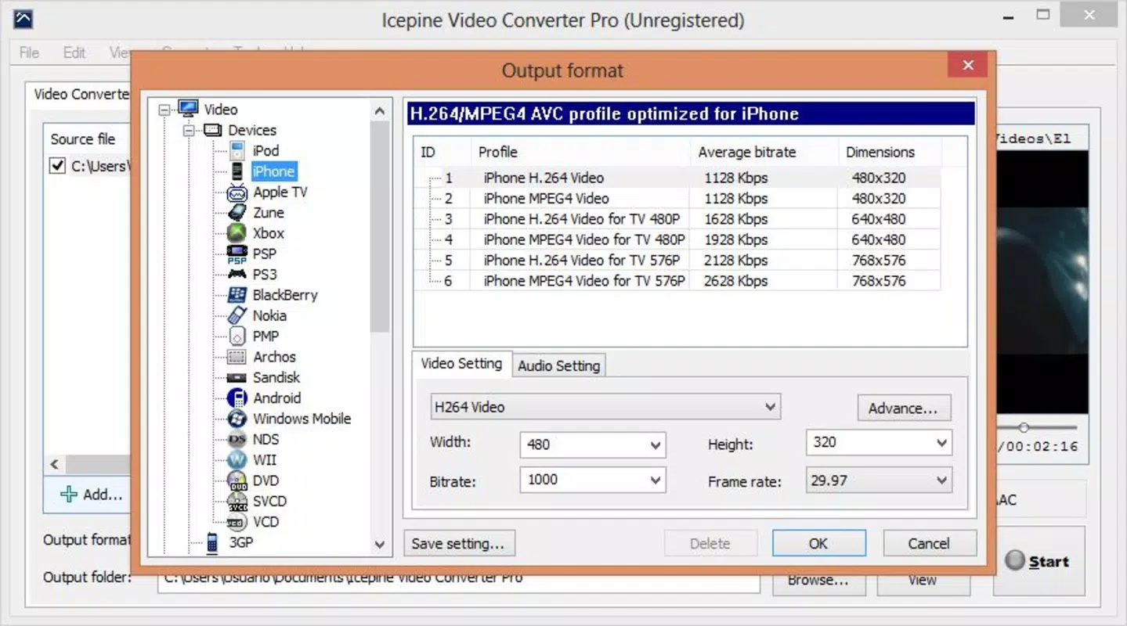Select the PMP player icon
The image size is (1127, 626).
click(x=237, y=336)
